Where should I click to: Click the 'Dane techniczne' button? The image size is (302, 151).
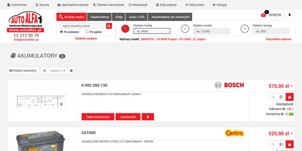pos(98,117)
